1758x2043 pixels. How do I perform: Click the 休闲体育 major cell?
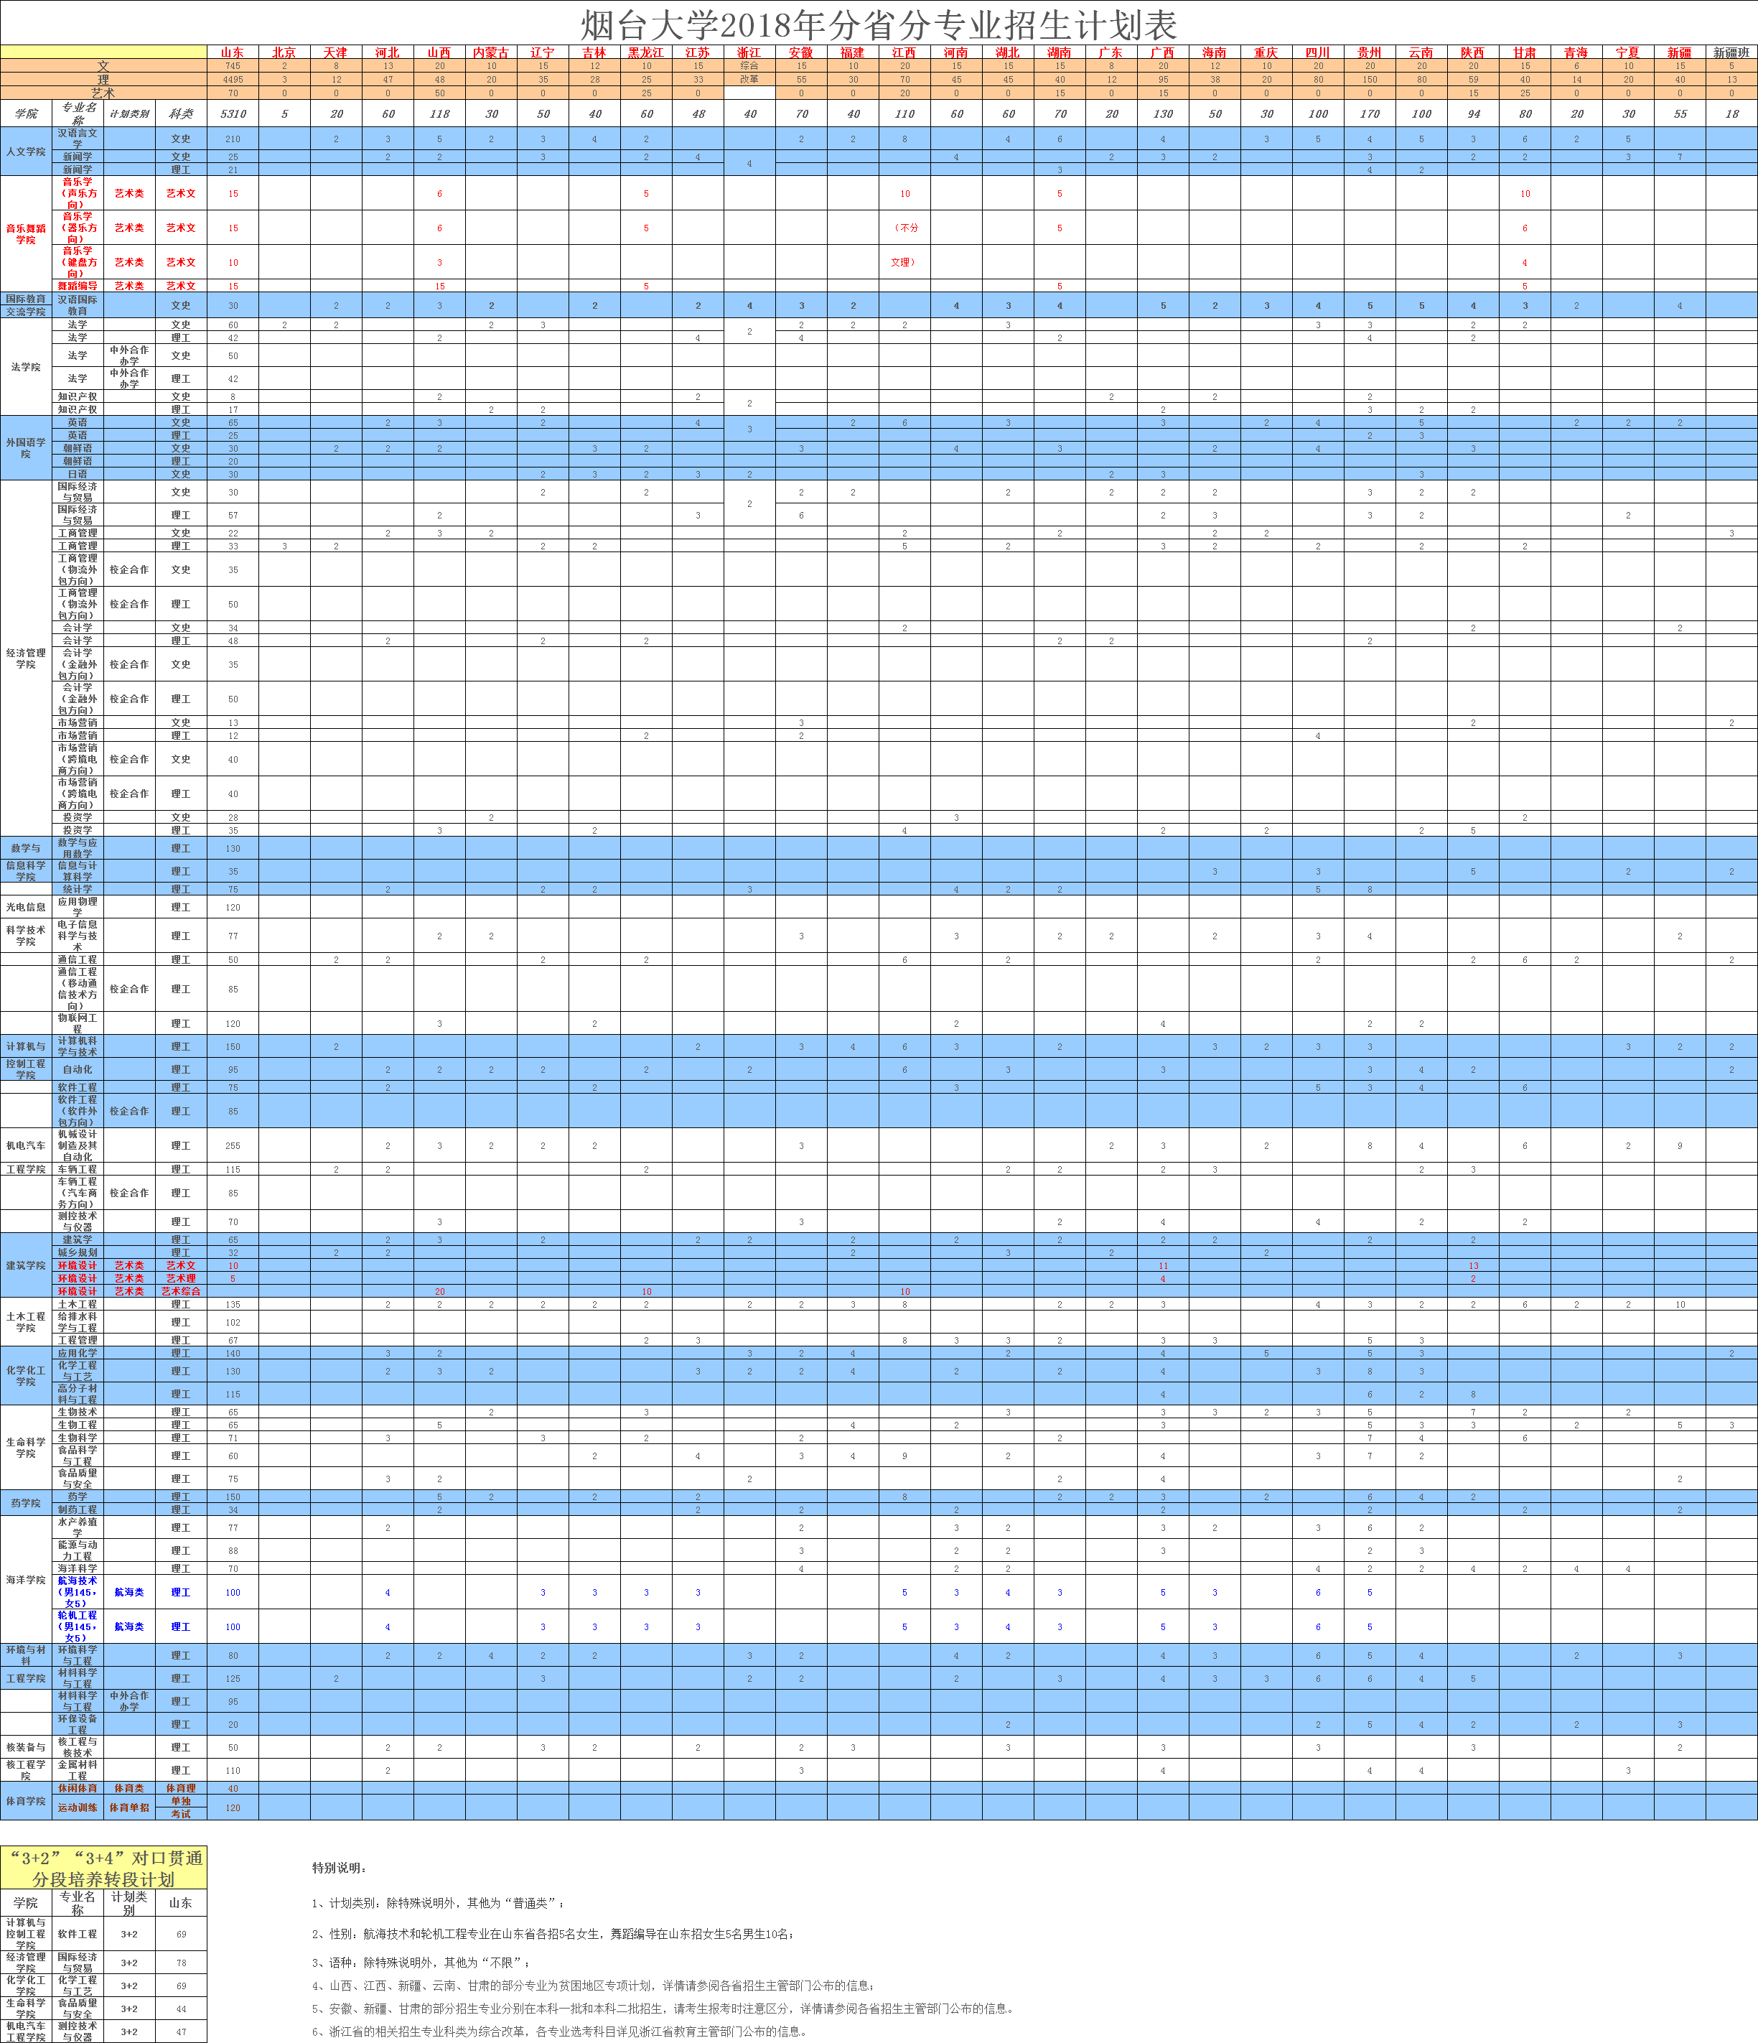pos(78,1787)
